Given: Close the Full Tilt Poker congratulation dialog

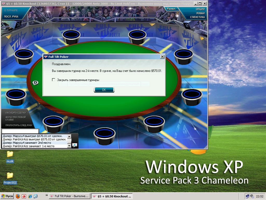Looking at the screenshot, I should [162, 57].
